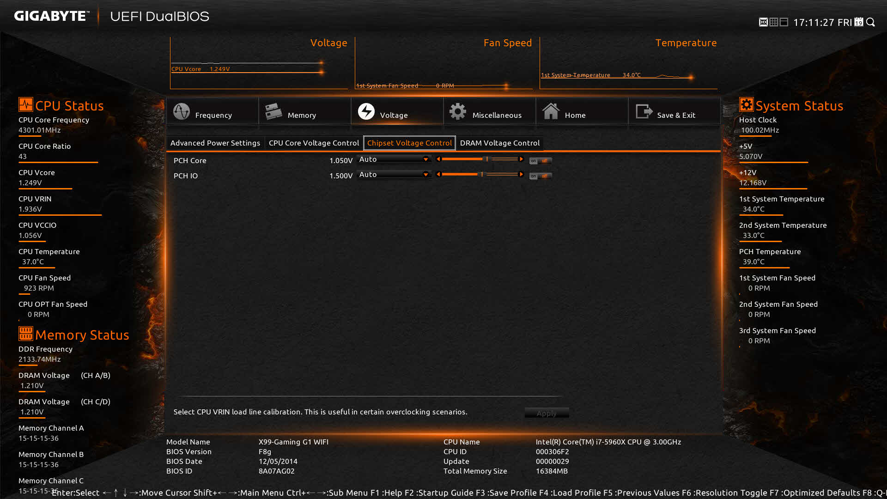Switch to DRAM Voltage Control sub-tab

pos(500,143)
